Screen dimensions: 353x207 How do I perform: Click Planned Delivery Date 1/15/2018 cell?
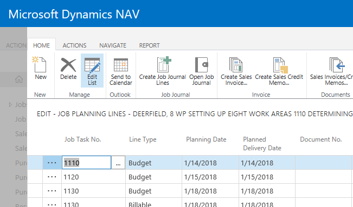pos(267,177)
